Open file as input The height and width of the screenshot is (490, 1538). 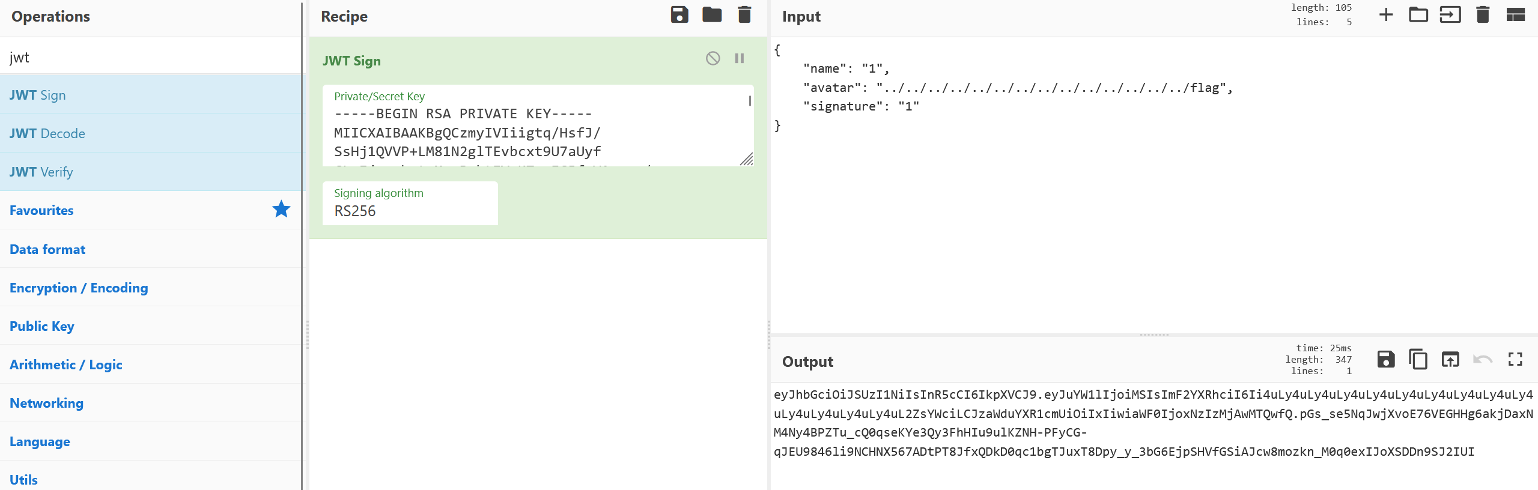pos(1450,15)
